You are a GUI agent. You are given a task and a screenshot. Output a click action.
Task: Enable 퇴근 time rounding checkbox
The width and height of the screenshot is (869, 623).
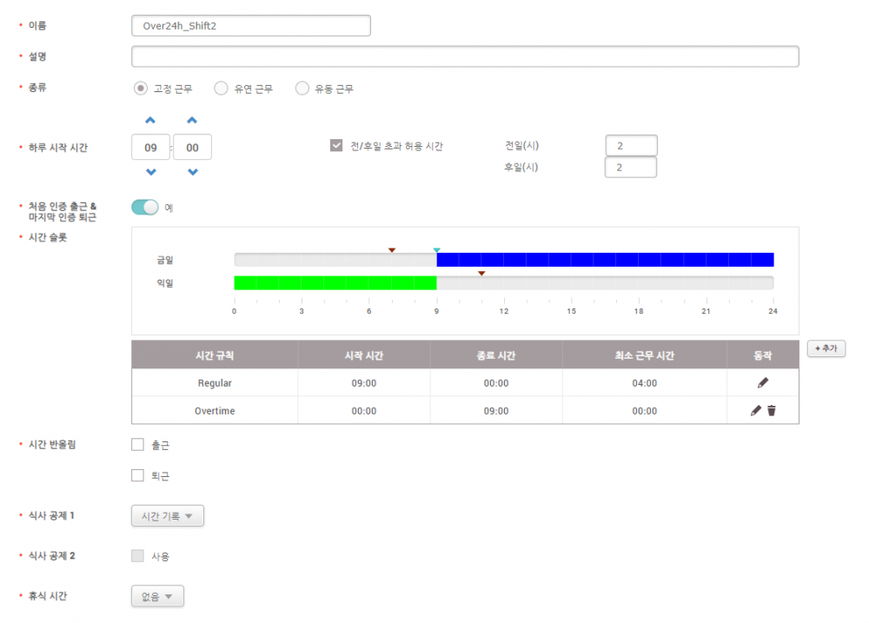(x=137, y=475)
